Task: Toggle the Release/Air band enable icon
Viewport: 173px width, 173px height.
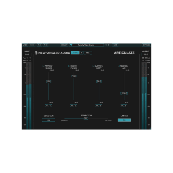Action: click(119, 66)
